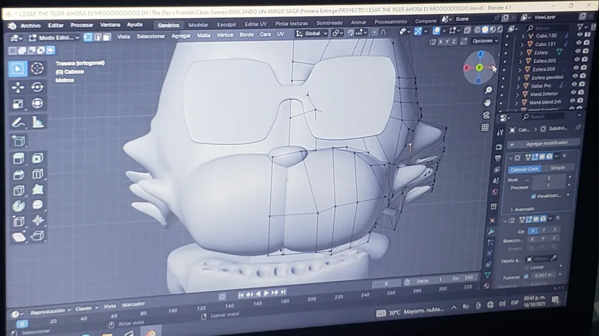Select the Shrink/Fatten tool

(x=38, y=220)
